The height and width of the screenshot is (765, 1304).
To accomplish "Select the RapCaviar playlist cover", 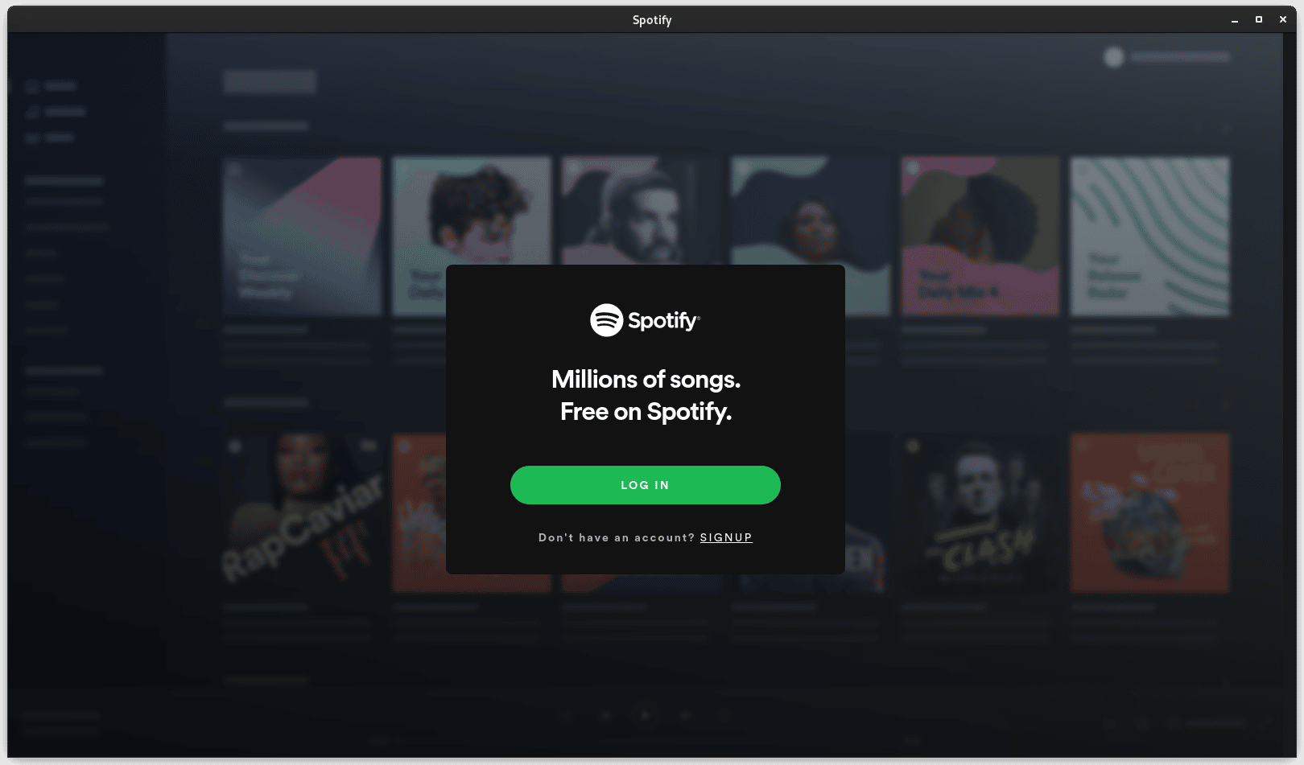I will (x=303, y=512).
